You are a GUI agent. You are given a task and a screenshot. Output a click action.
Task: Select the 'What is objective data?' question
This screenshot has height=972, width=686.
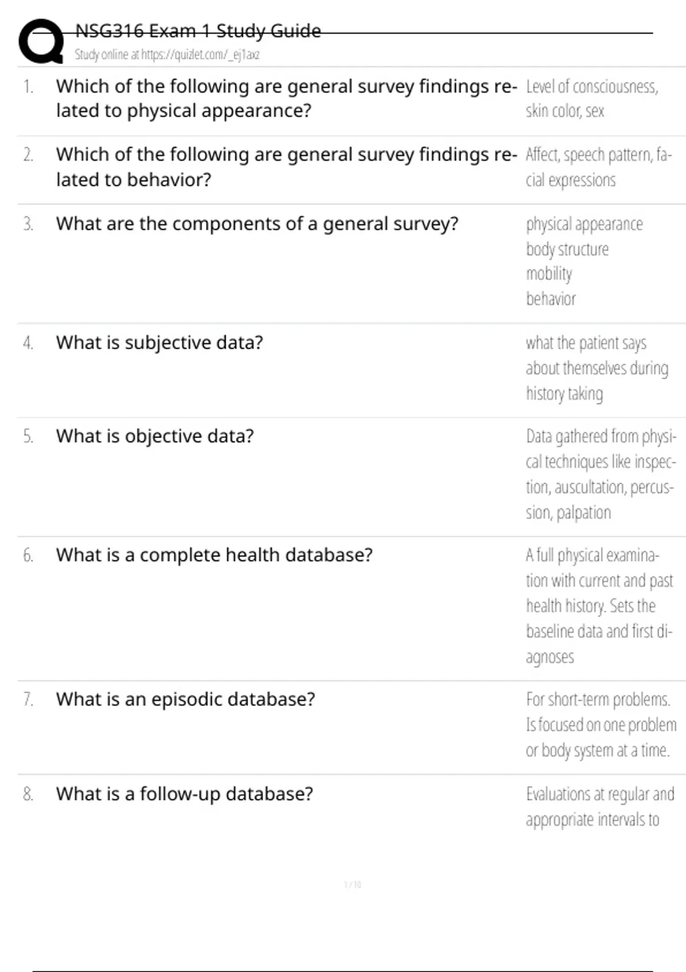pos(155,436)
